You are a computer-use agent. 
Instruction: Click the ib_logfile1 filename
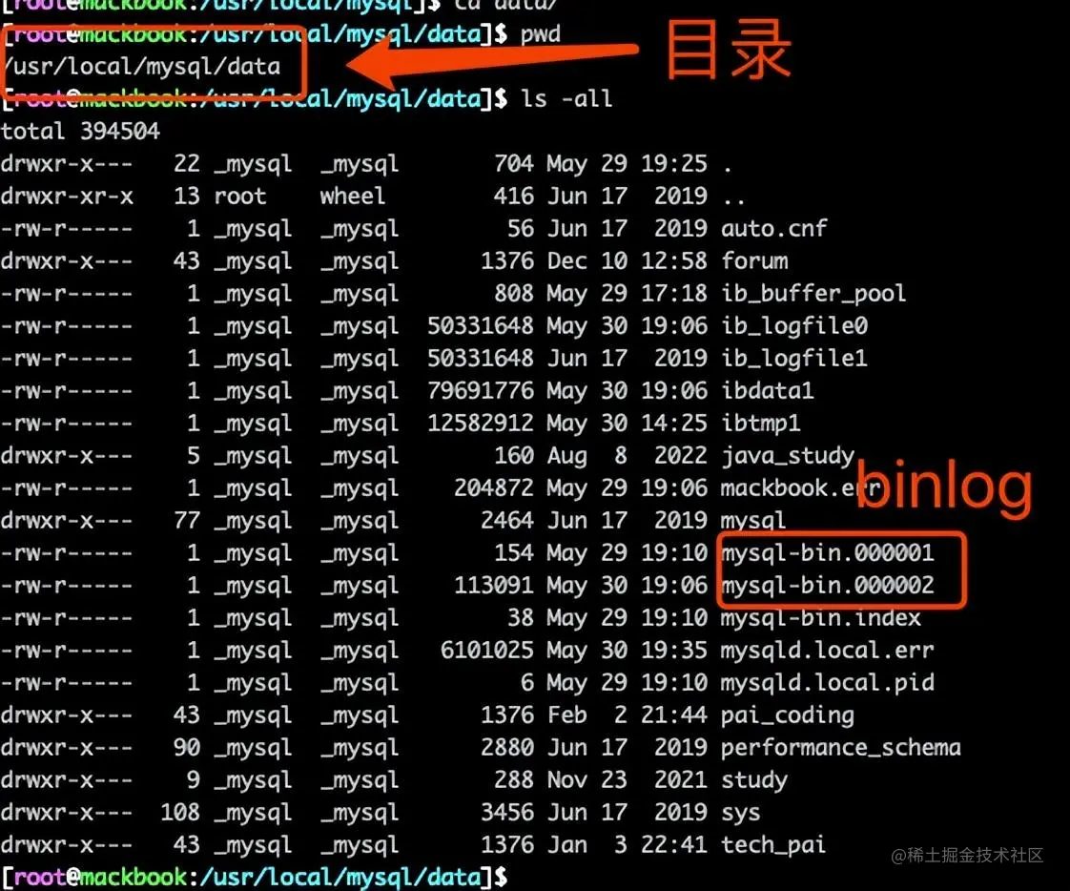794,359
